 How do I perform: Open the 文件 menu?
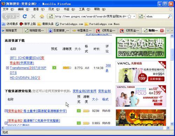tap(8, 9)
